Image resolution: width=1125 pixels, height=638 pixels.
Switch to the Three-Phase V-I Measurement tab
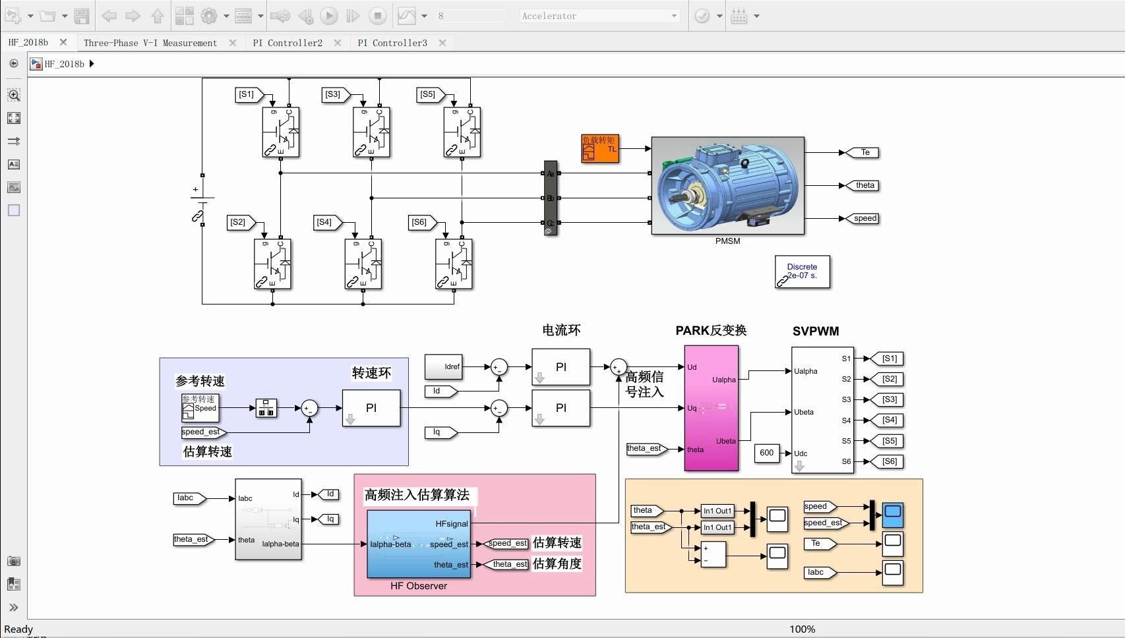150,42
